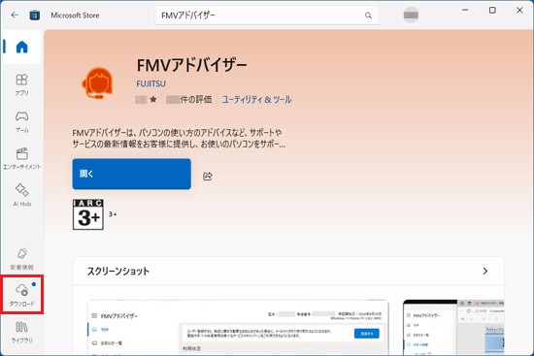This screenshot has height=356, width=534.
Task: Open the FUJITSU publisher link
Action: tap(150, 83)
